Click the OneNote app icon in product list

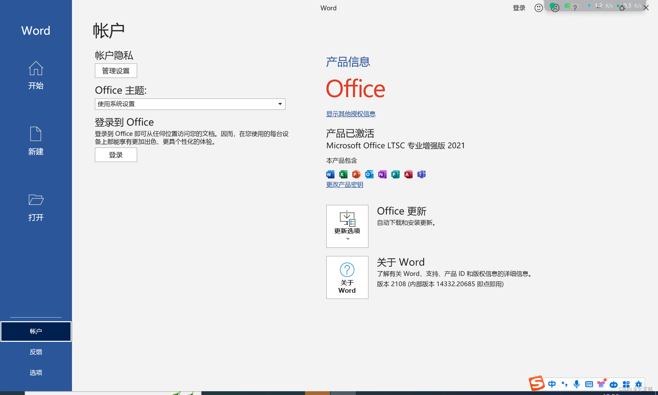(x=382, y=174)
